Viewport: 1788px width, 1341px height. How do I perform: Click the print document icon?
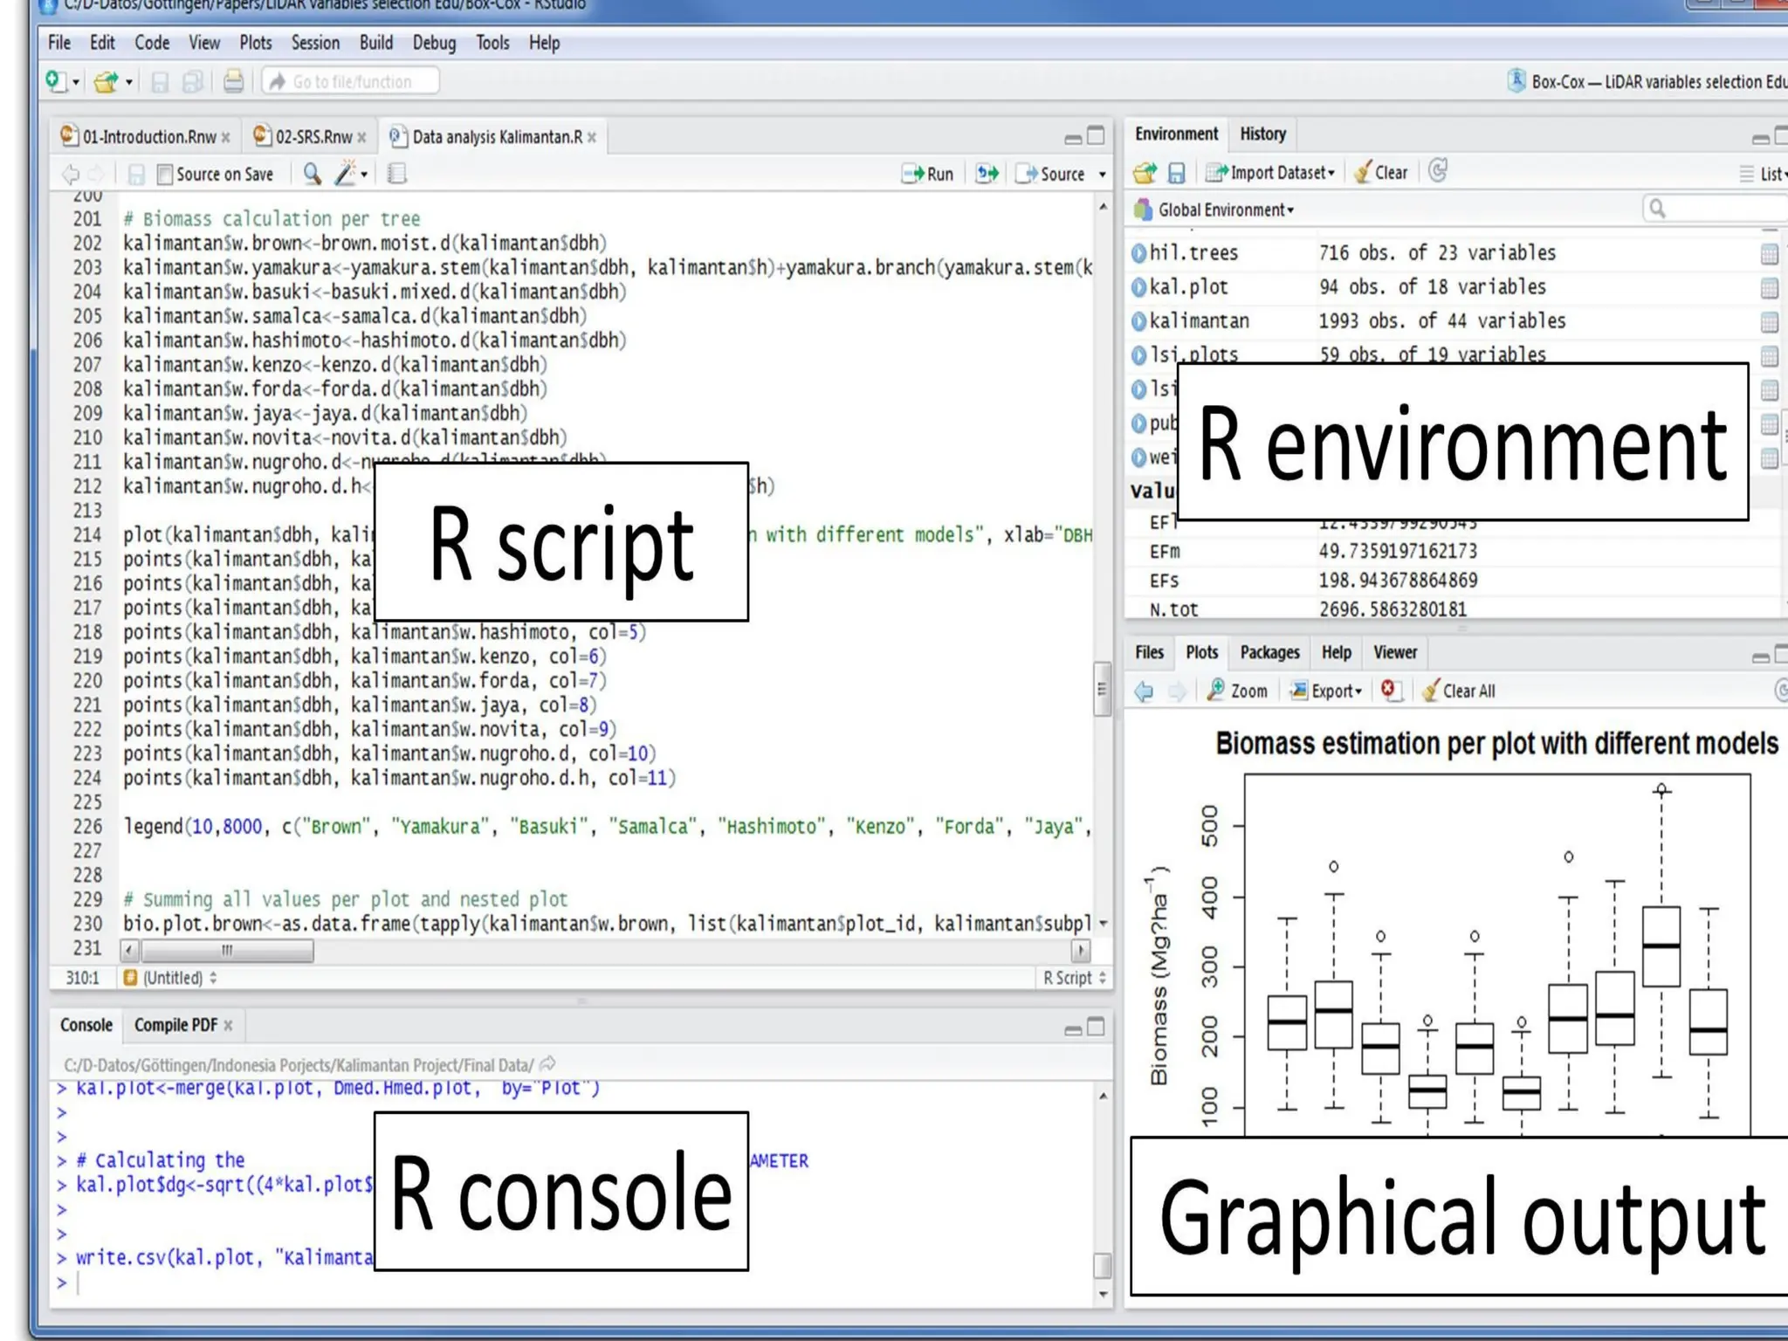pos(233,82)
